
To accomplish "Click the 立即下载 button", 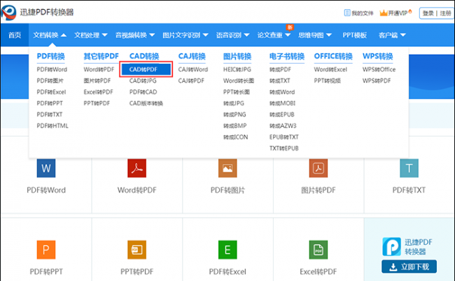I will coord(409,267).
